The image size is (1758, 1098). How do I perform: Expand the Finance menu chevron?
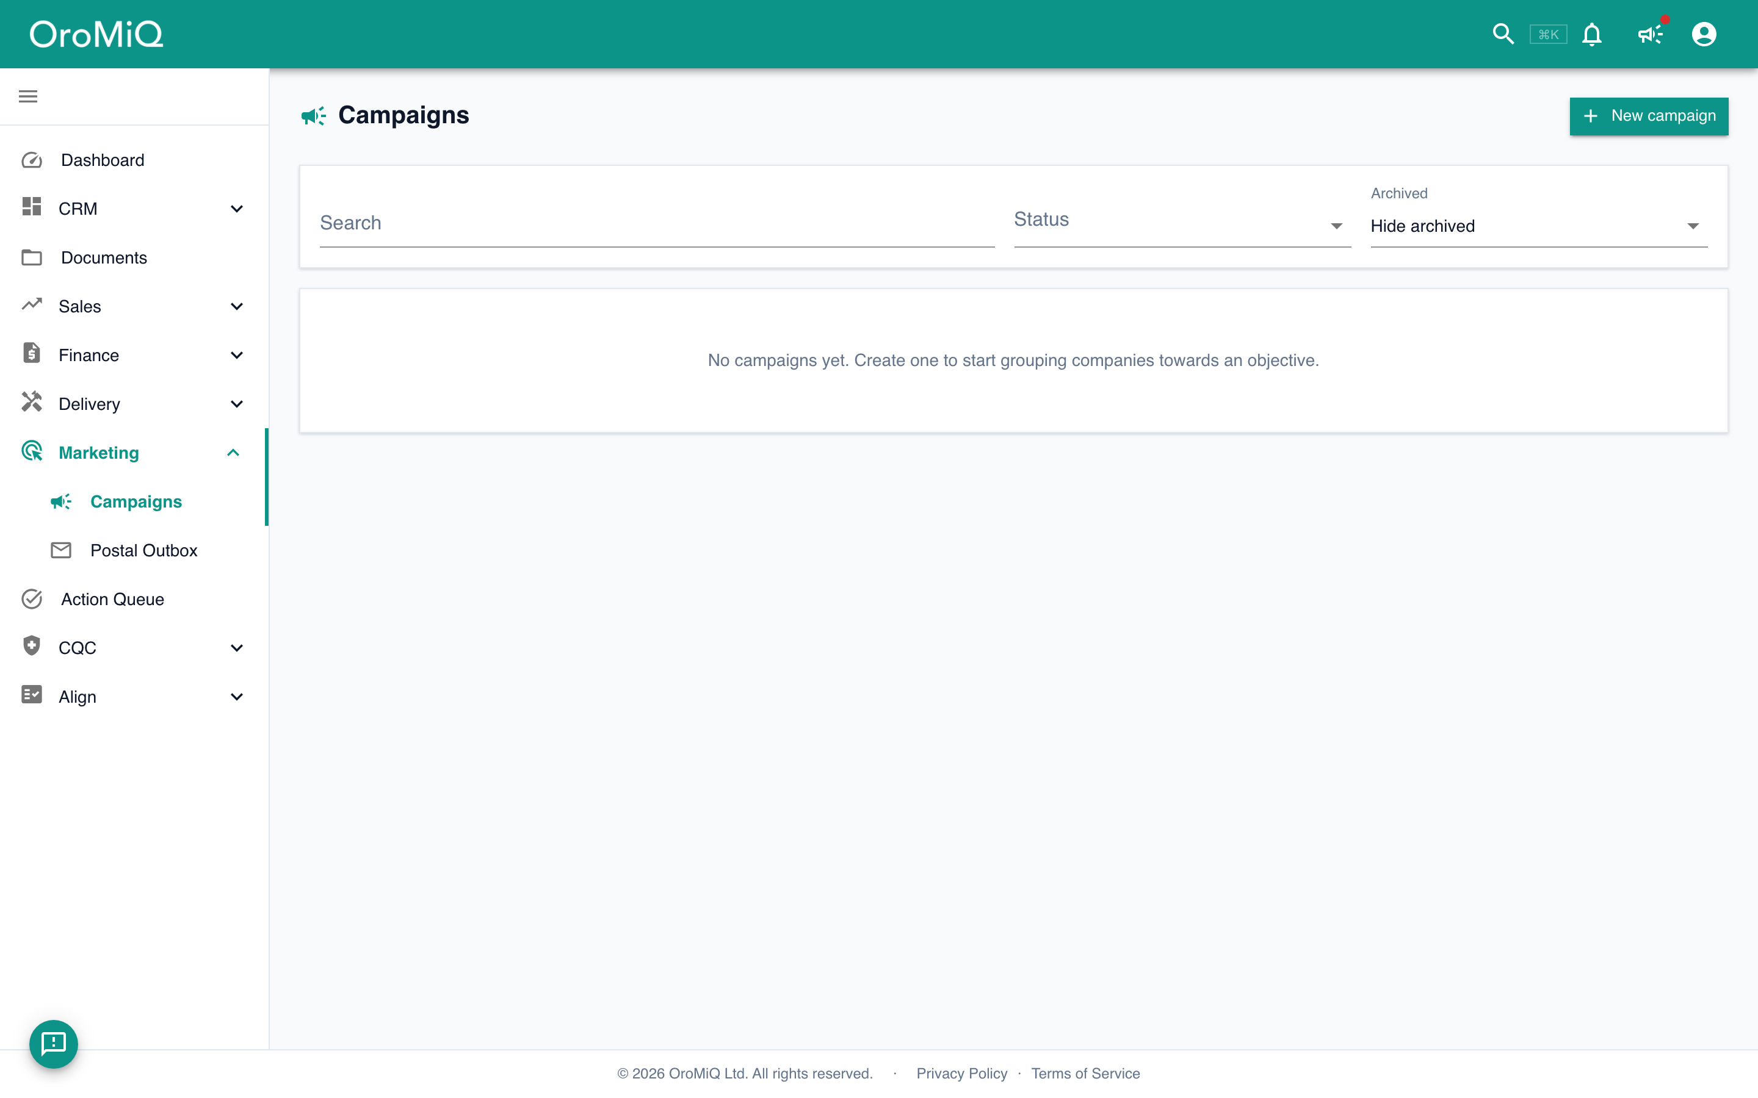pyautogui.click(x=237, y=355)
